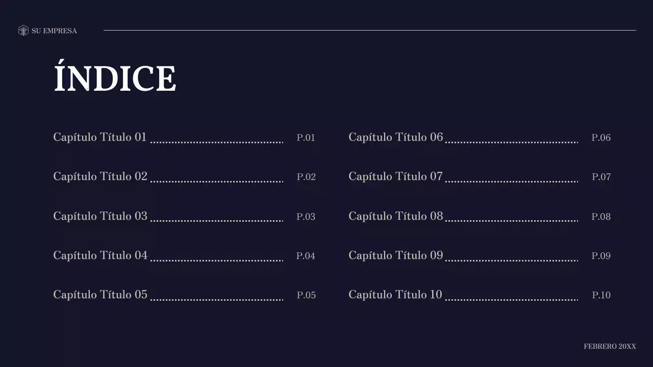653x367 pixels.
Task: Click page number P.01
Action: 306,138
